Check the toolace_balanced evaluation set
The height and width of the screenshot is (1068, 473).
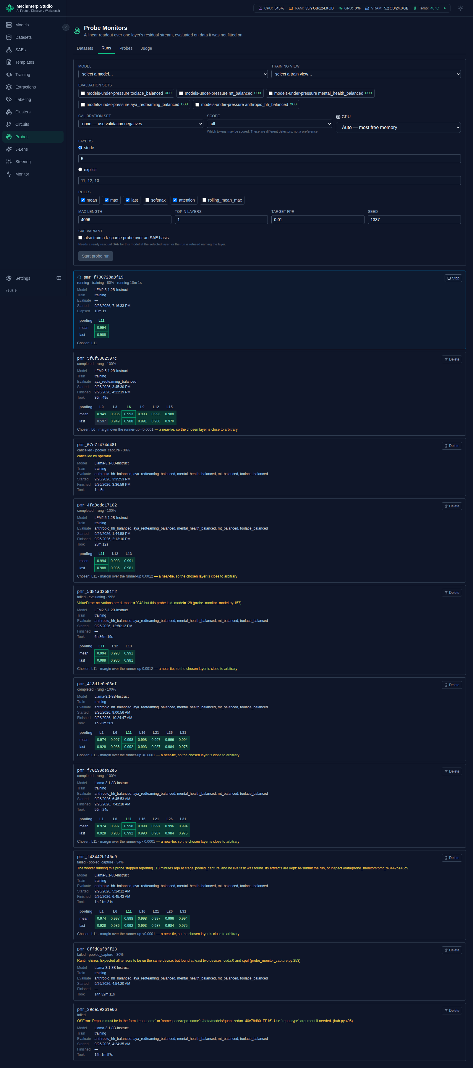pos(83,93)
